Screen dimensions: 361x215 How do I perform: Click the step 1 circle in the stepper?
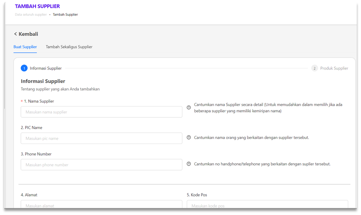point(24,68)
